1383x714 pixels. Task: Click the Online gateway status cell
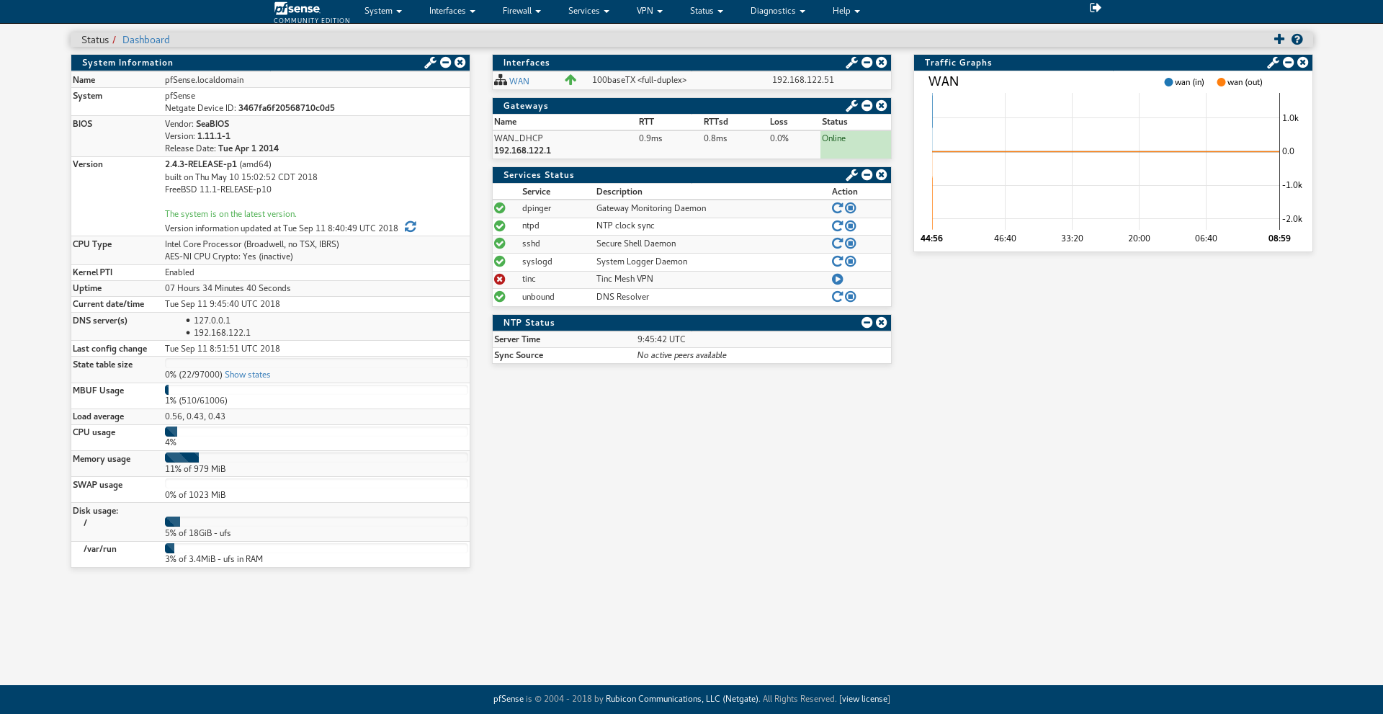(x=856, y=144)
